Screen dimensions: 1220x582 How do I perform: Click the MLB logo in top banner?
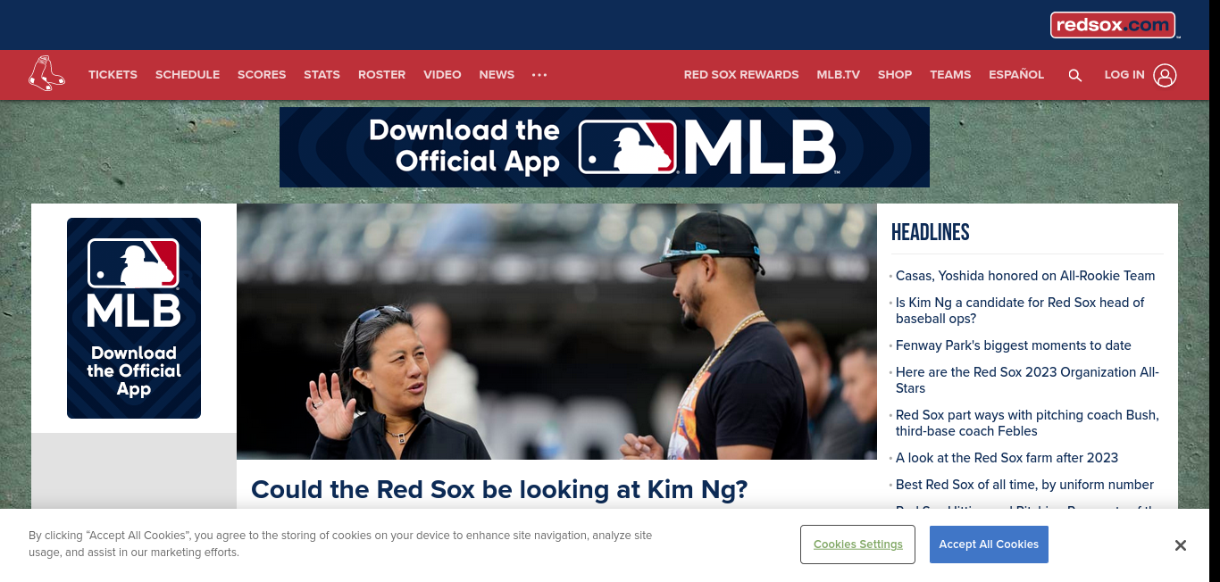tap(707, 147)
